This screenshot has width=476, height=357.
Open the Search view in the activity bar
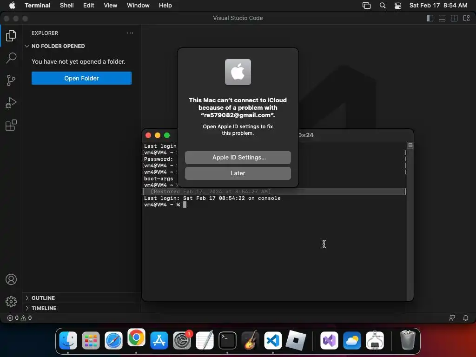point(11,58)
